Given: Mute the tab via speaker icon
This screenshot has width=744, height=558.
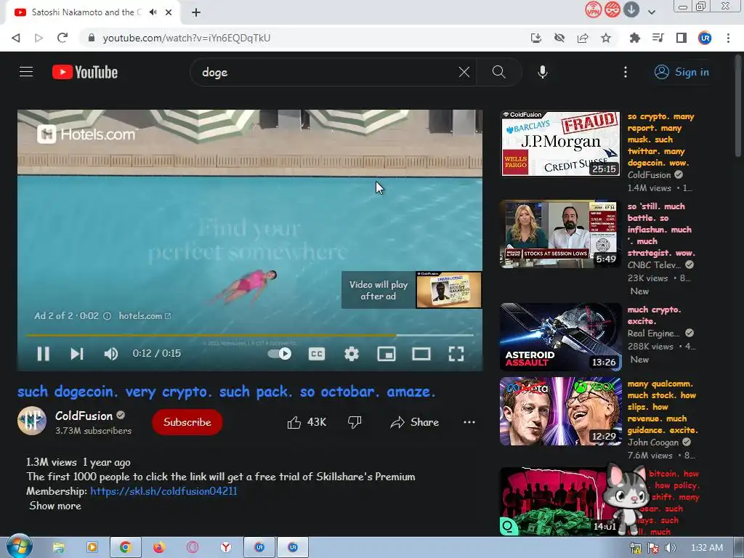Looking at the screenshot, I should [x=153, y=12].
